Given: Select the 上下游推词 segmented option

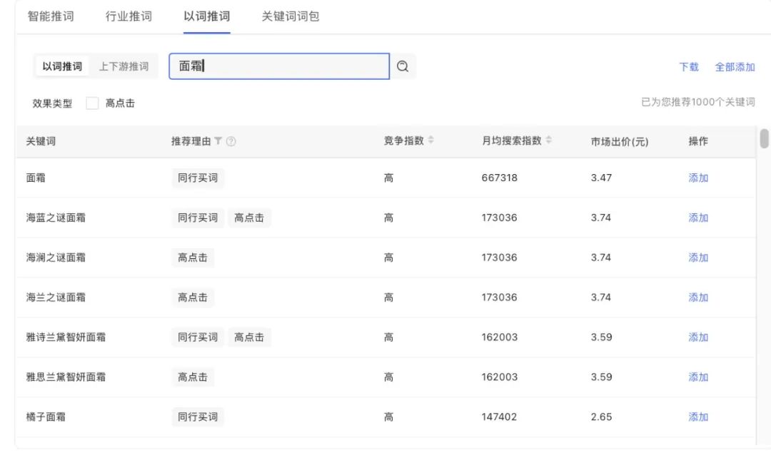Looking at the screenshot, I should [x=124, y=66].
